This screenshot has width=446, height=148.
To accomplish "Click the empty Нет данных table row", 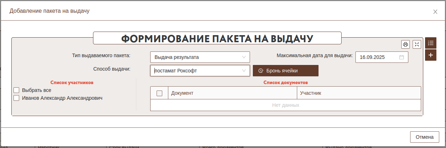I will (x=285, y=105).
